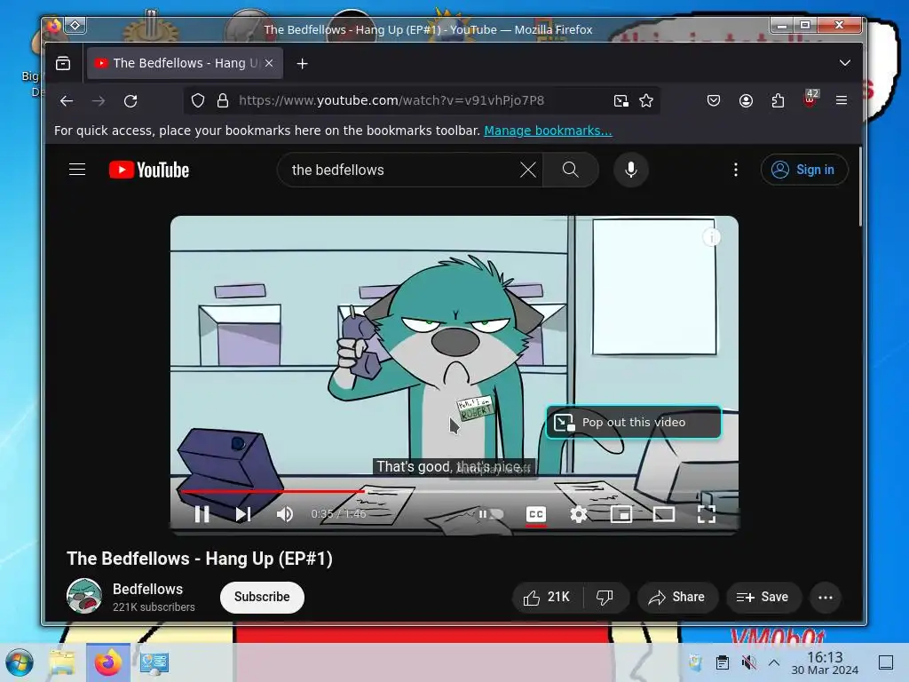The image size is (909, 682).
Task: Click the Manage bookmarks link
Action: pyautogui.click(x=548, y=131)
